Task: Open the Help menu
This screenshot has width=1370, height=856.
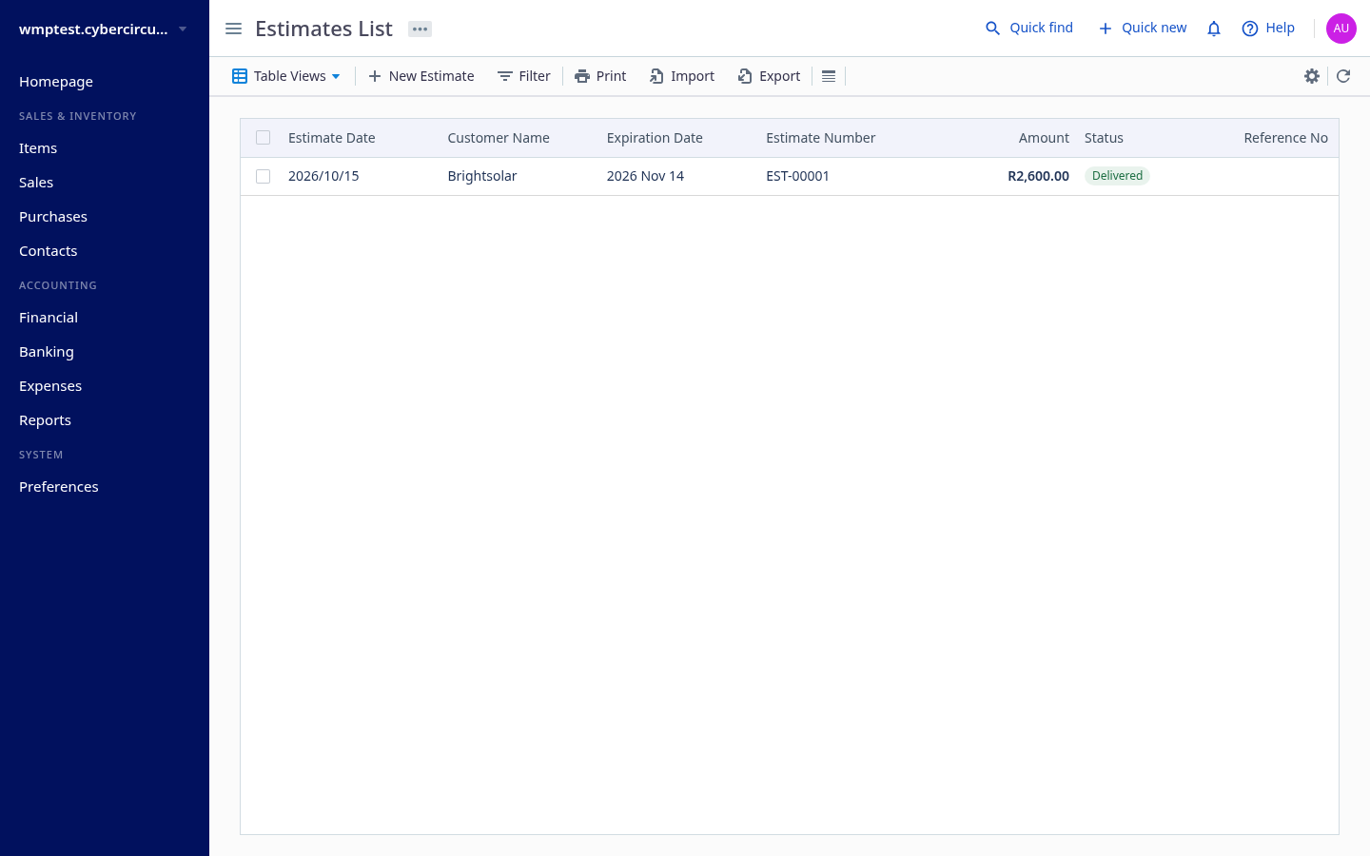Action: point(1268,29)
